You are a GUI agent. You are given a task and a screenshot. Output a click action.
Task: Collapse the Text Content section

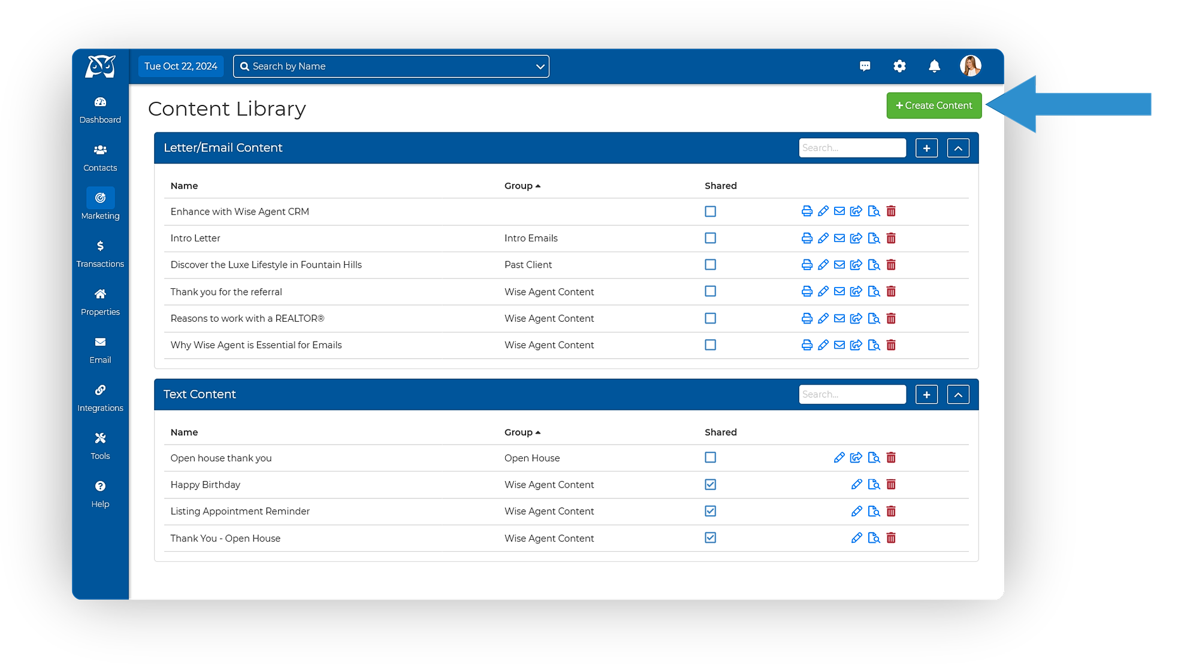tap(958, 395)
